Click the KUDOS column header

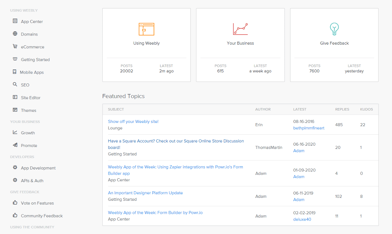(x=367, y=110)
